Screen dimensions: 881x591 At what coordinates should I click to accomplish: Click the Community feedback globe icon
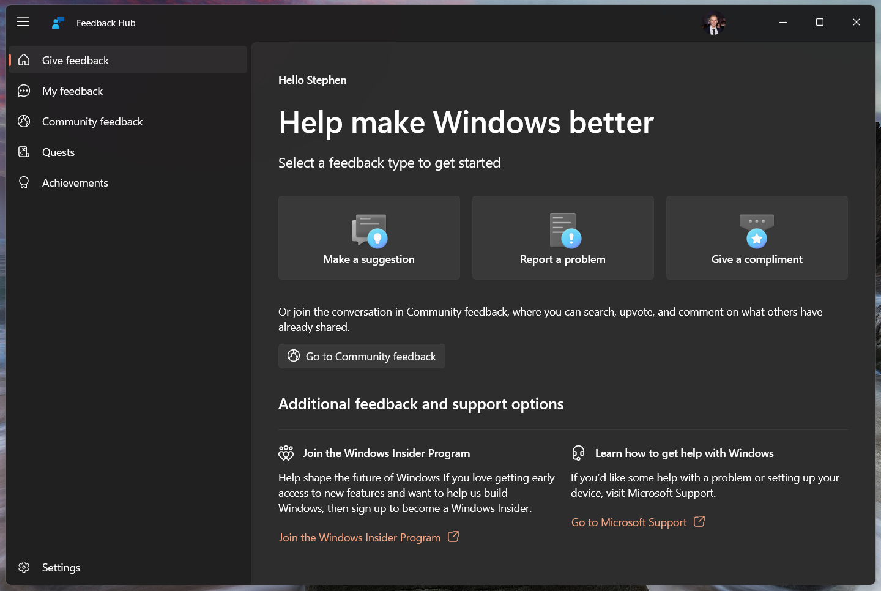(24, 122)
